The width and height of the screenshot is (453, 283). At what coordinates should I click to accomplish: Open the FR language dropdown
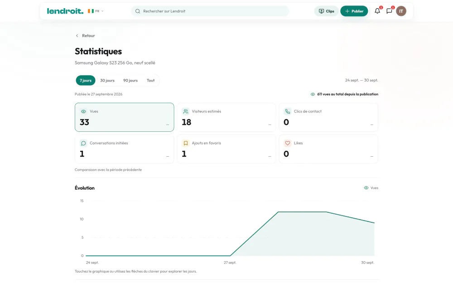point(96,11)
